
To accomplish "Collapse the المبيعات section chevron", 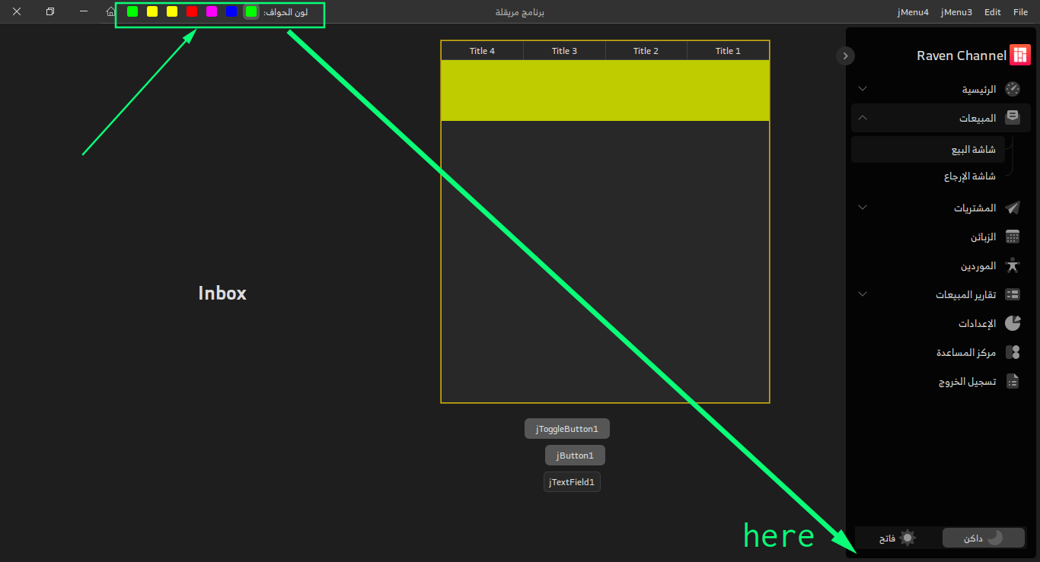I will [x=863, y=117].
